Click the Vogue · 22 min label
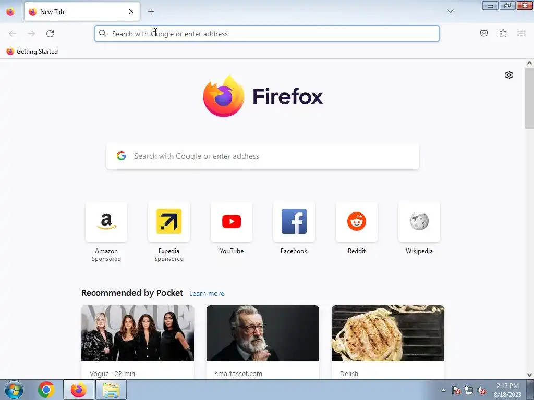This screenshot has height=400, width=534. click(113, 373)
